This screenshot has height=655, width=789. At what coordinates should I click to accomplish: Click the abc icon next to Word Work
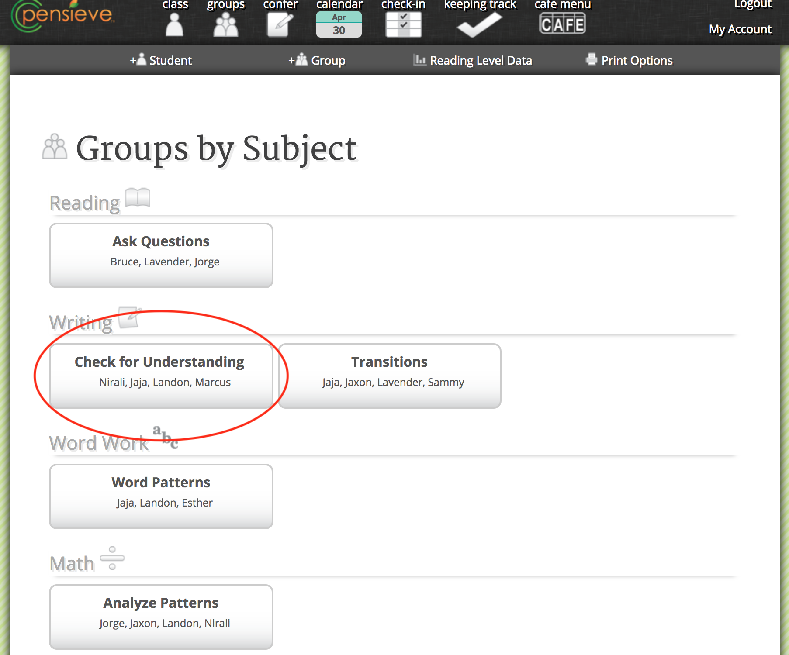click(x=166, y=437)
